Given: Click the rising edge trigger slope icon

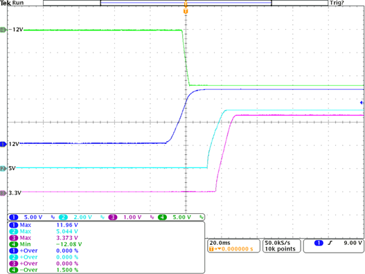Looking at the screenshot, I should (x=330, y=243).
